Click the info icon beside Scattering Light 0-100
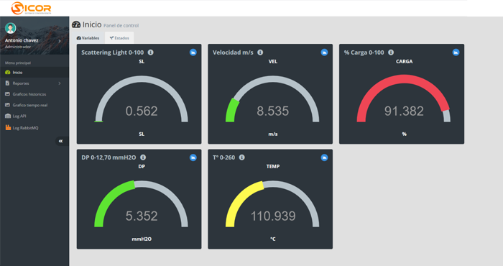Image resolution: width=503 pixels, height=266 pixels. tap(150, 52)
